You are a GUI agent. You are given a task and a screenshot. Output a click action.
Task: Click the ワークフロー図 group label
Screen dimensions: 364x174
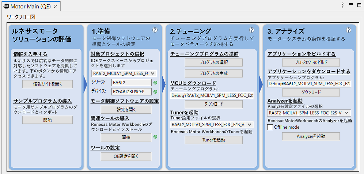pyautogui.click(x=21, y=17)
